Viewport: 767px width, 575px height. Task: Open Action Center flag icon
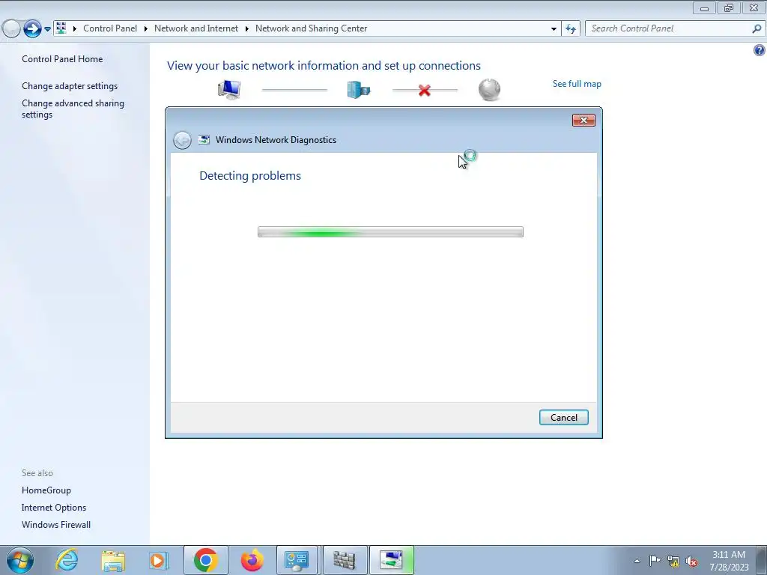[x=655, y=561]
